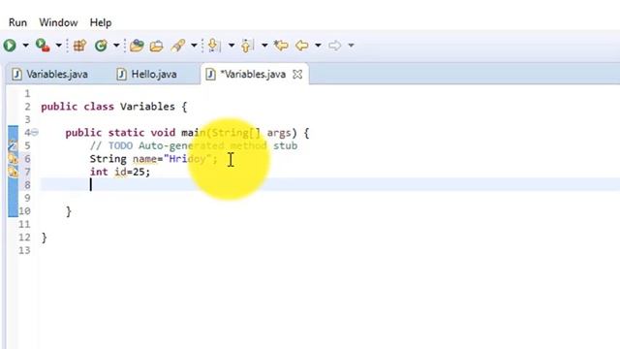Click the Last Edit Location icon
This screenshot has width=620, height=349.
[x=281, y=46]
